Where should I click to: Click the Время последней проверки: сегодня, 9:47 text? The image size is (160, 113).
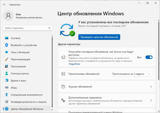click(102, 26)
